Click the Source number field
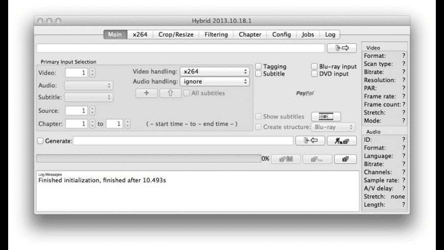The width and height of the screenshot is (444, 250). [77, 110]
